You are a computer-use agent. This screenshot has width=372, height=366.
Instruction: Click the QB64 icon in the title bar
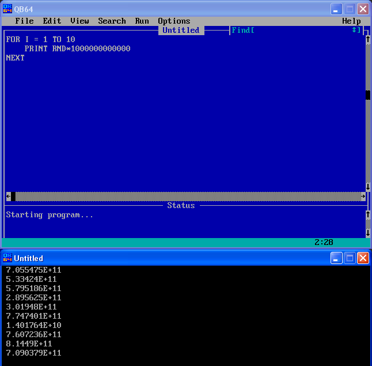[x=7, y=9]
